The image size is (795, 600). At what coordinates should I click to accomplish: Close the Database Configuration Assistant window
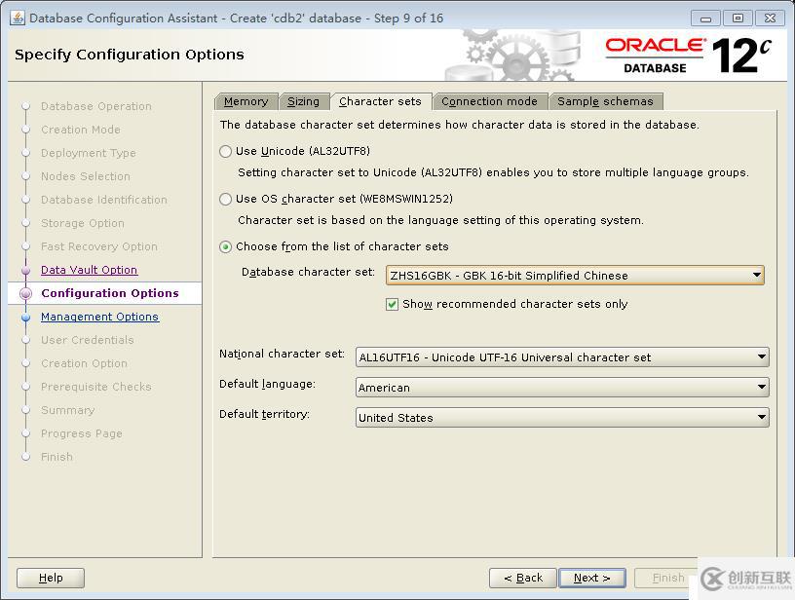[x=770, y=19]
